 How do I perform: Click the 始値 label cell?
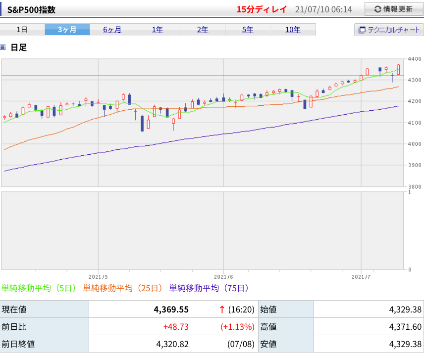coord(286,309)
